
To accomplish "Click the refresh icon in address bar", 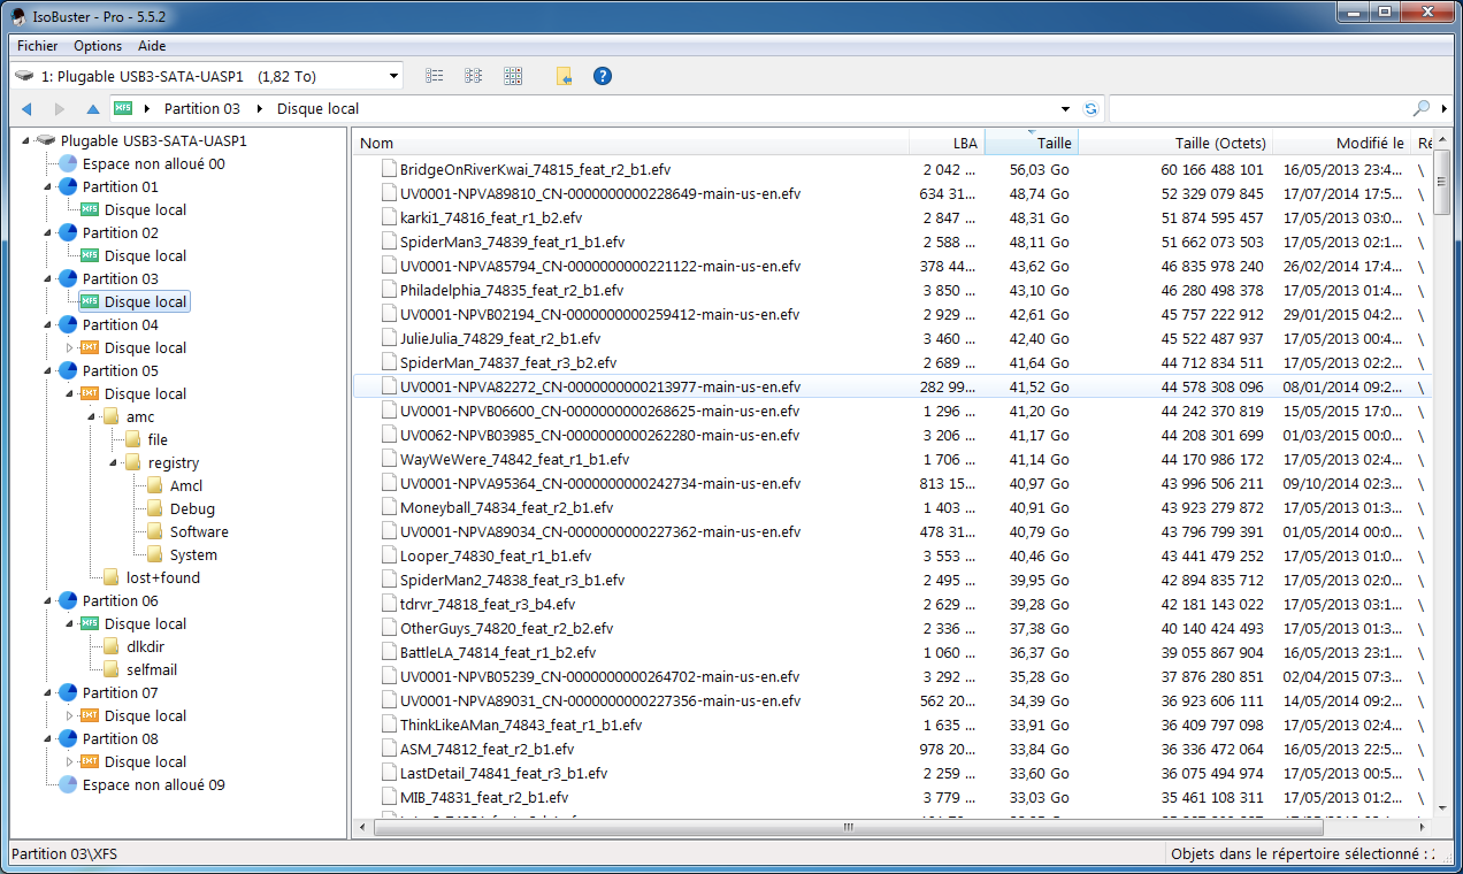I will click(1090, 109).
